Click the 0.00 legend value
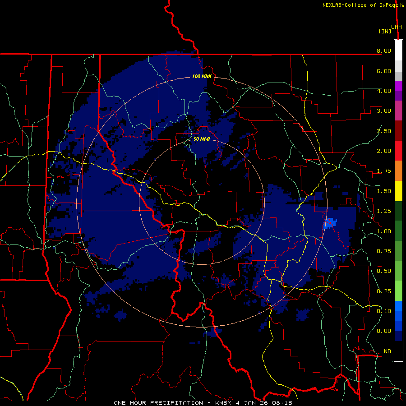 tap(384, 331)
